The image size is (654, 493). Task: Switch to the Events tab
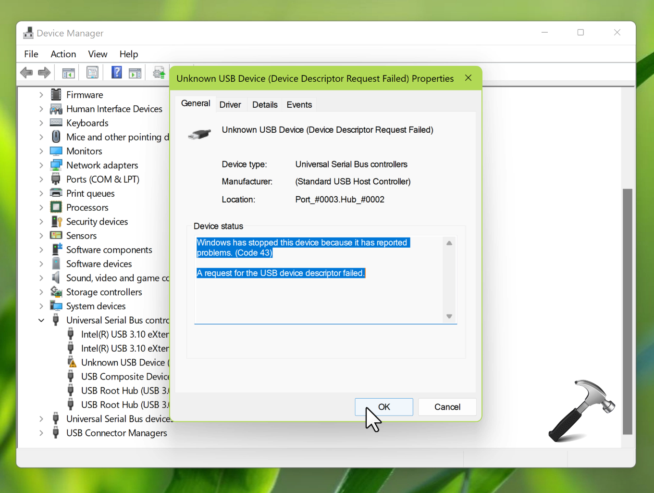tap(299, 104)
